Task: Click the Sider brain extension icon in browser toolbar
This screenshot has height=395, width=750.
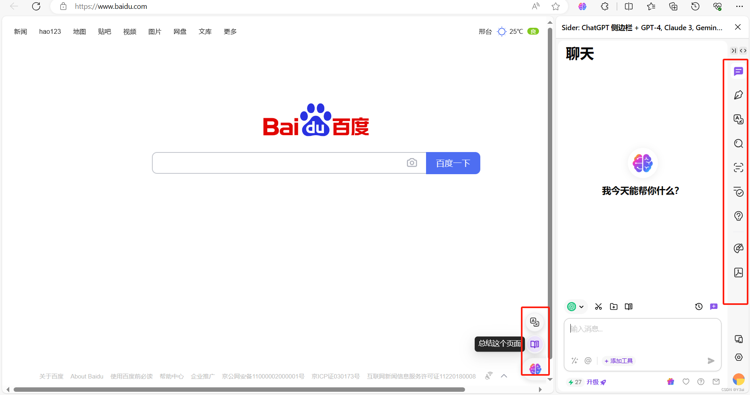Action: [x=582, y=6]
